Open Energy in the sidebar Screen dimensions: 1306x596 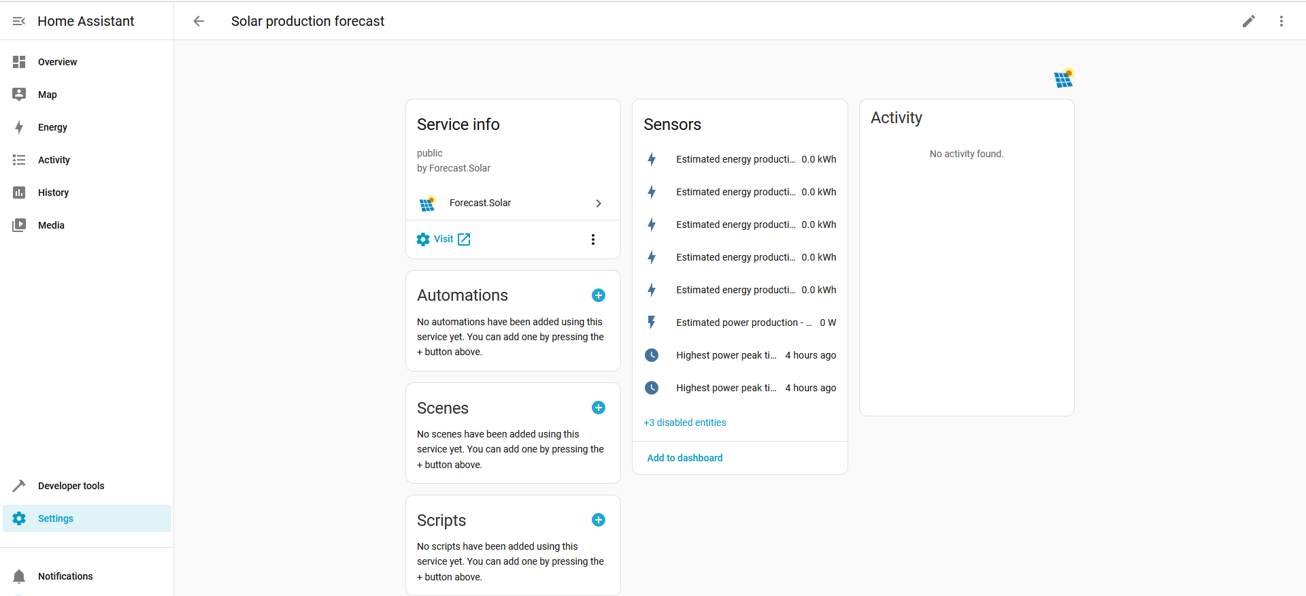pos(52,127)
